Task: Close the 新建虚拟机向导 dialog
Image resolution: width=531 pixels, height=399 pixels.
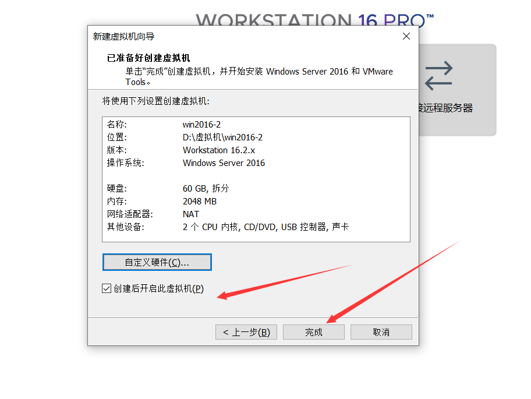Action: pyautogui.click(x=406, y=36)
